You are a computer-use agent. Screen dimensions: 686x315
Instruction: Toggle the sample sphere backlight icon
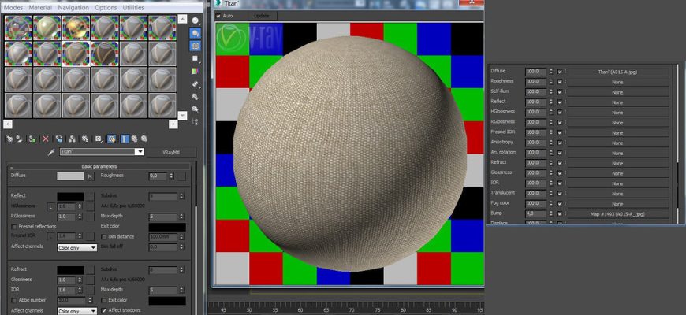tap(195, 34)
